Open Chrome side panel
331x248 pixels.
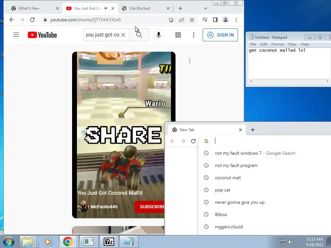[x=215, y=20]
